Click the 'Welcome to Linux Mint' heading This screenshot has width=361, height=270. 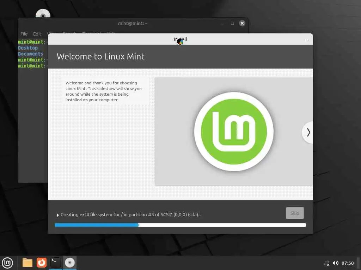click(100, 57)
